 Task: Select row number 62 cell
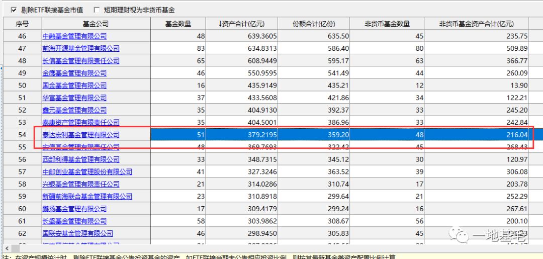click(x=22, y=233)
